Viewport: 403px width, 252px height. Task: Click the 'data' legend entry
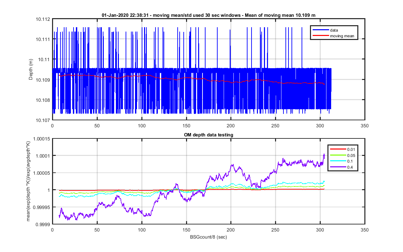point(334,30)
